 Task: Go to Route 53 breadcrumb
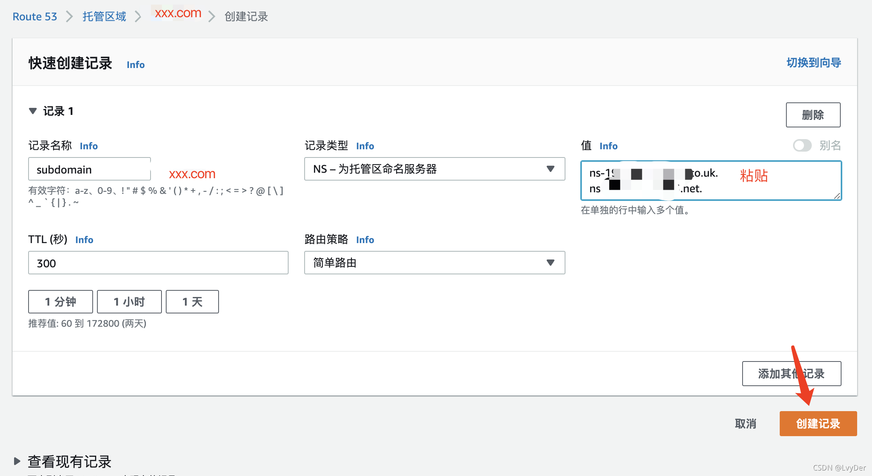tap(35, 17)
